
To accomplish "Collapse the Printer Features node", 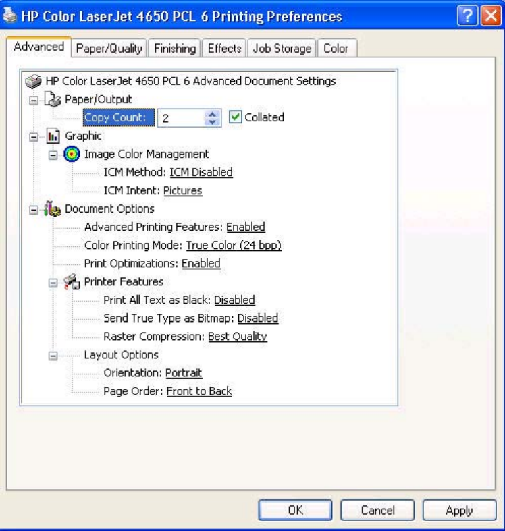I will [53, 283].
